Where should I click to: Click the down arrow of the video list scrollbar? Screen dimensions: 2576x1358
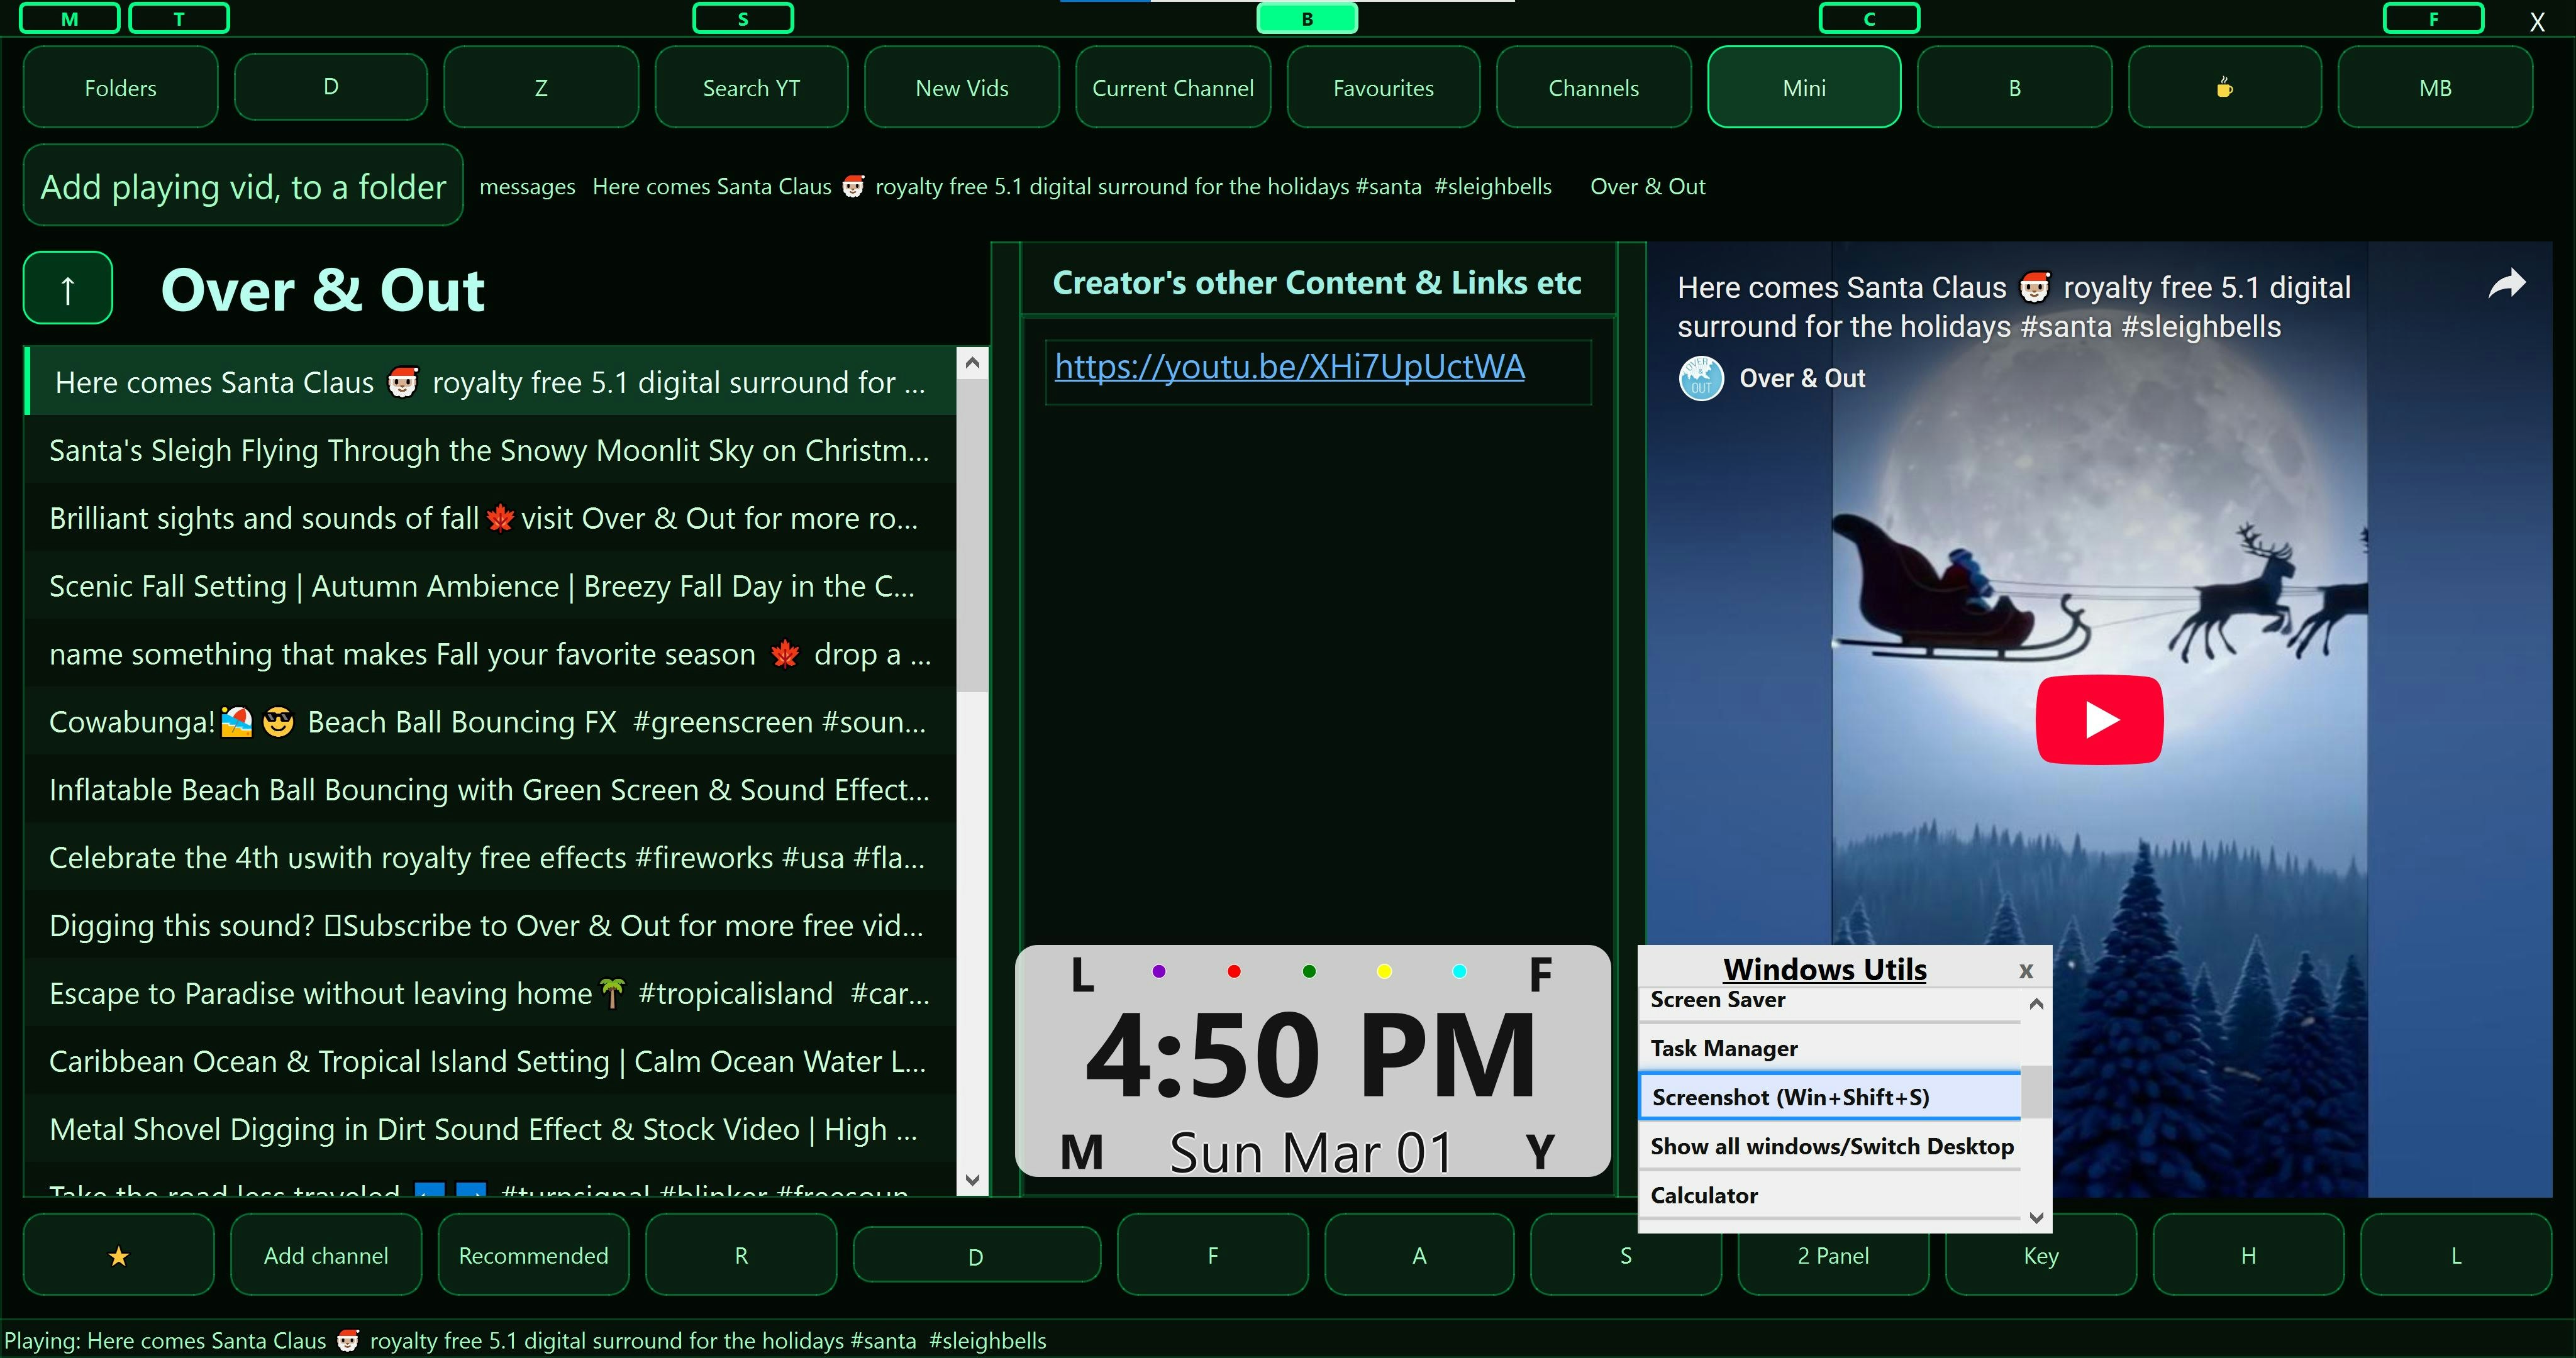[971, 1180]
